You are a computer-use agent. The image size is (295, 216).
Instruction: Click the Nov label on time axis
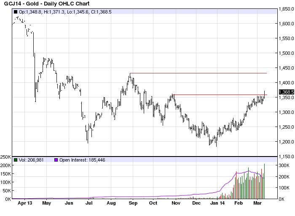(x=176, y=203)
